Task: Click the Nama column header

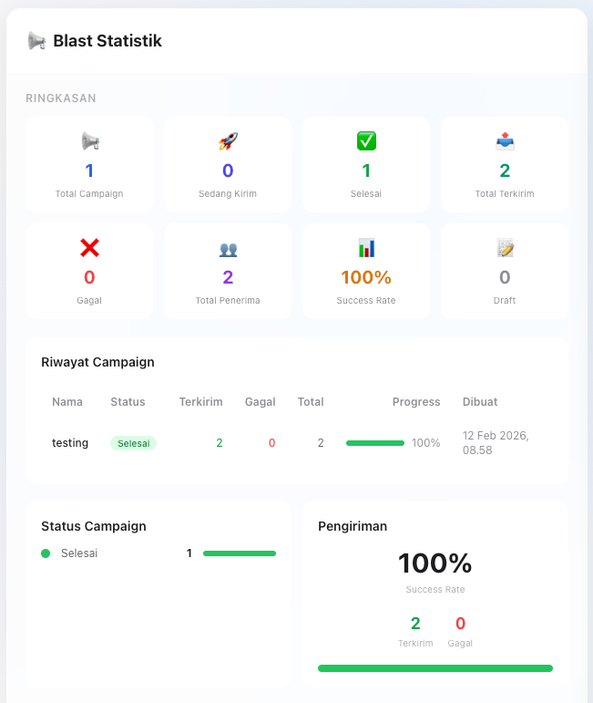Action: (67, 402)
